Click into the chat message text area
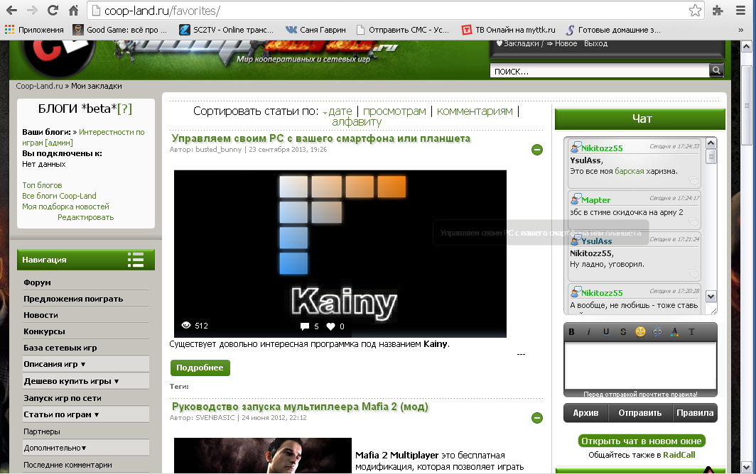Screen dimensions: 756x474 [x=640, y=365]
